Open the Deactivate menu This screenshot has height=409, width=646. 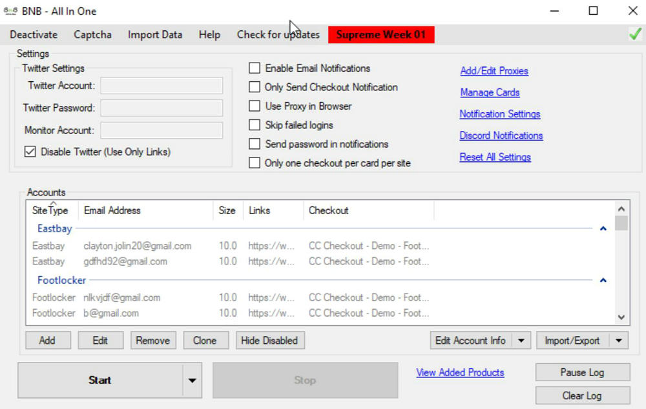point(34,35)
